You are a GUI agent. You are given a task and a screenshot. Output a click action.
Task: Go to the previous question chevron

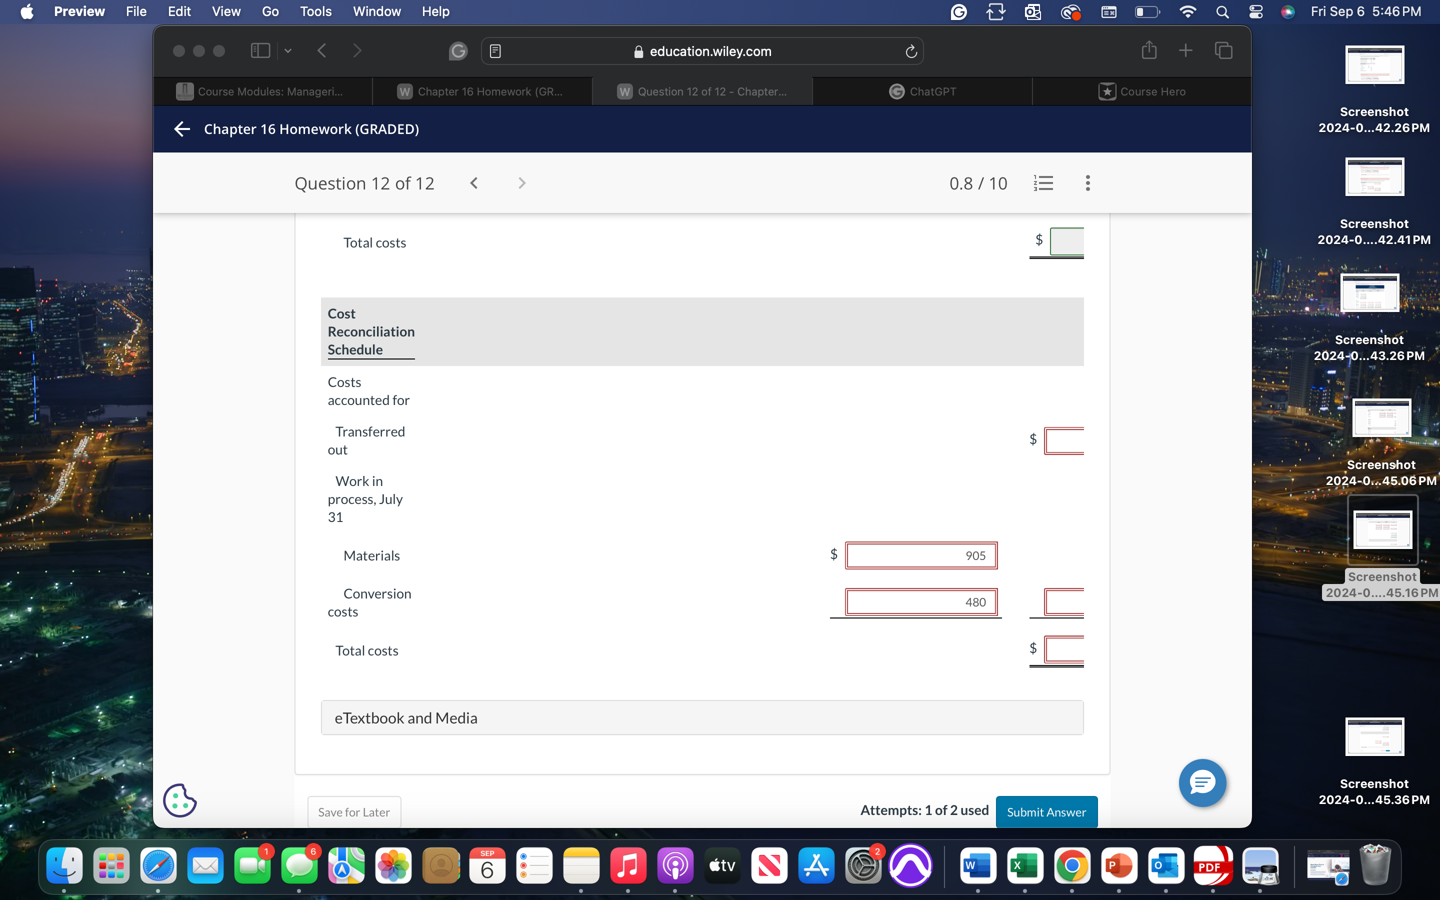tap(474, 183)
